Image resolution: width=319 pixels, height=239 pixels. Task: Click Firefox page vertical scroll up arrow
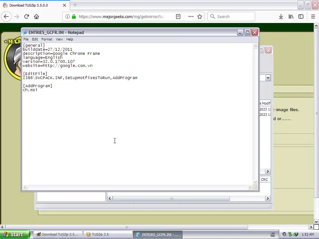[316, 26]
